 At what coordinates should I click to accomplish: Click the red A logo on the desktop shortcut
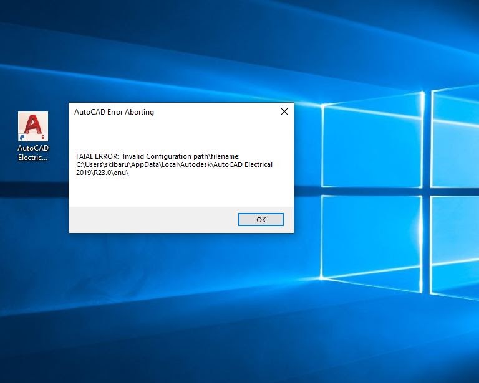click(32, 125)
